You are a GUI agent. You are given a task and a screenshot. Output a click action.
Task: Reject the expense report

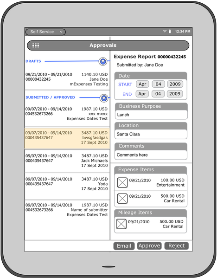177,246
